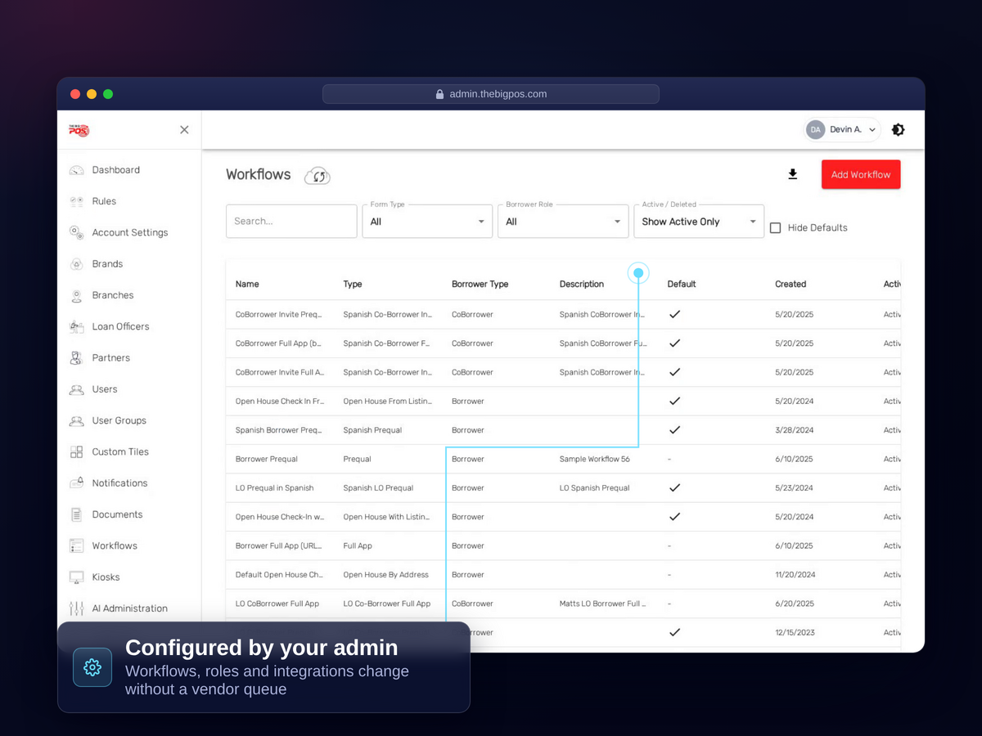Open Users in the sidebar
The image size is (982, 736).
coord(105,389)
